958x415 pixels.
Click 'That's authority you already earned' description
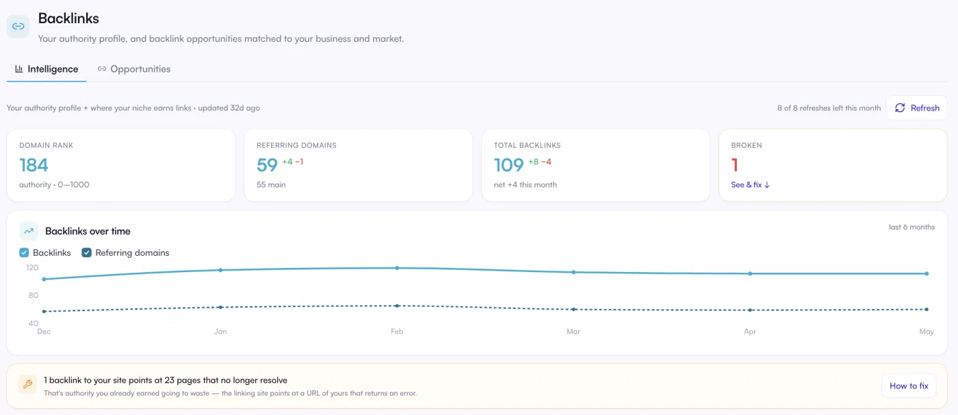[230, 394]
